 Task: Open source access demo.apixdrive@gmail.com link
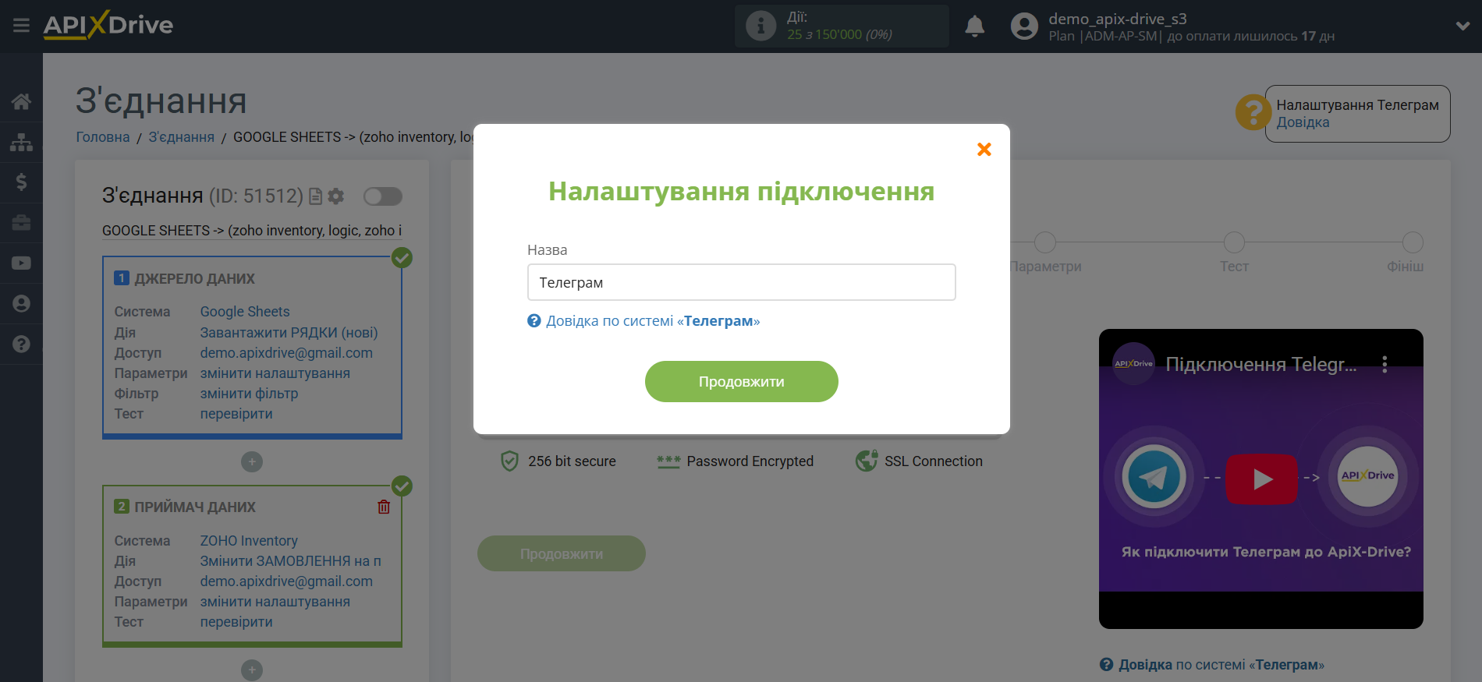[286, 353]
